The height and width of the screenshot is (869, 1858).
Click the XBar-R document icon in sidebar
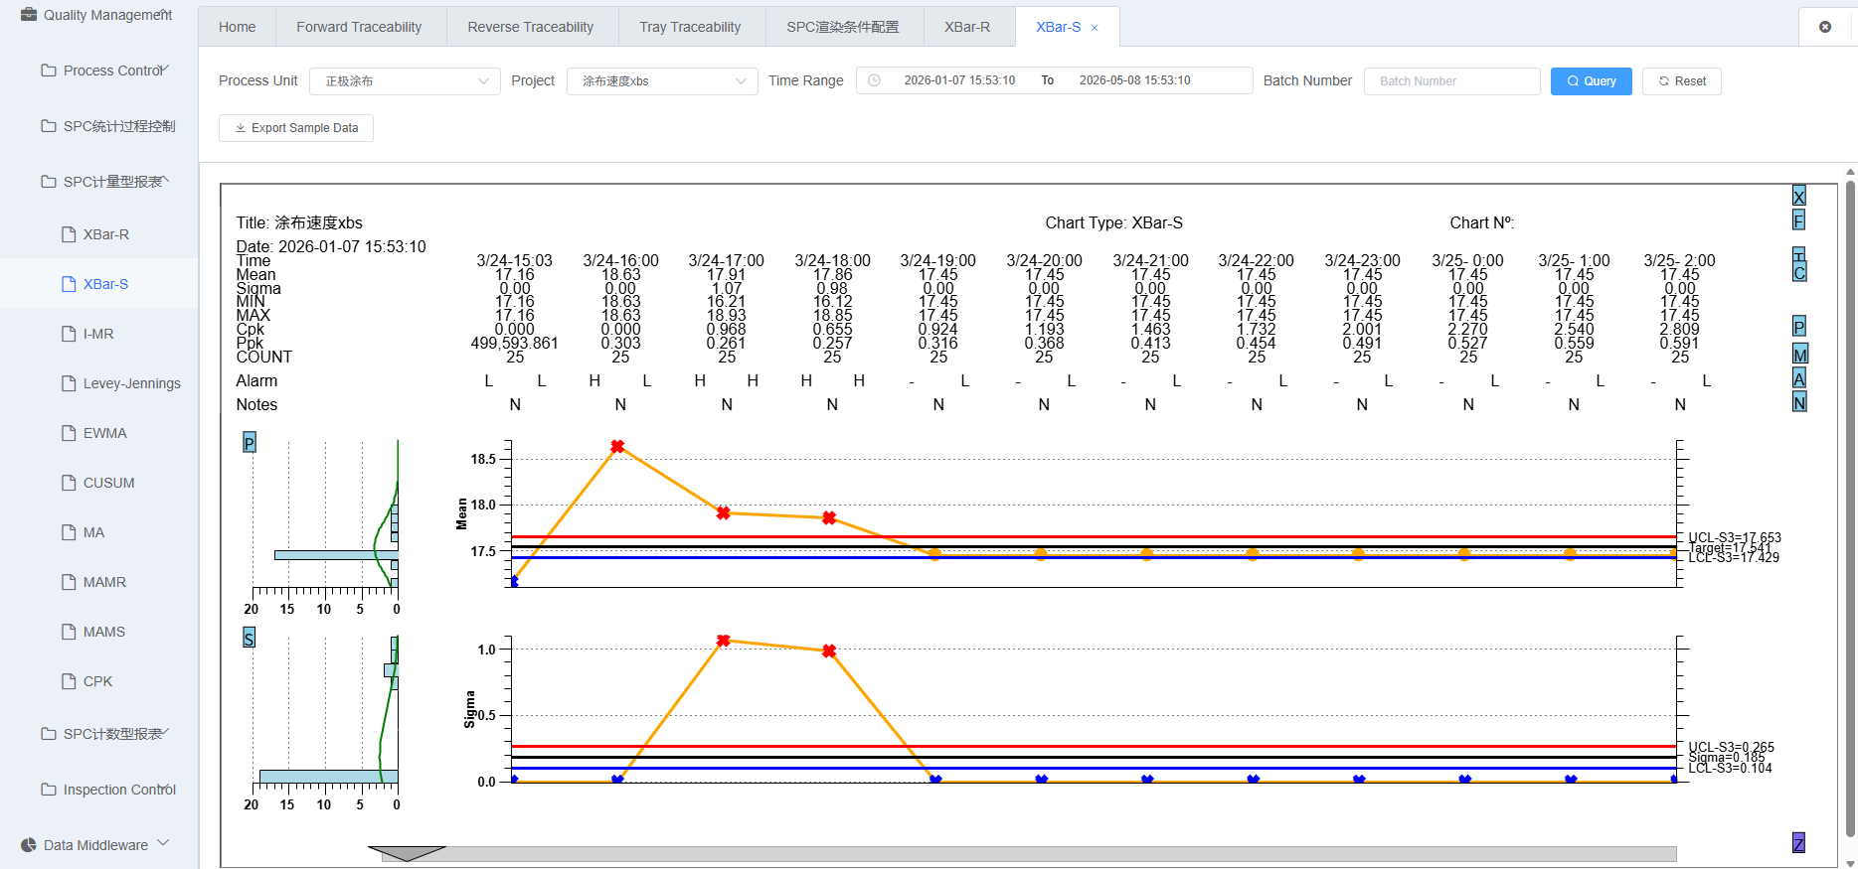(69, 234)
